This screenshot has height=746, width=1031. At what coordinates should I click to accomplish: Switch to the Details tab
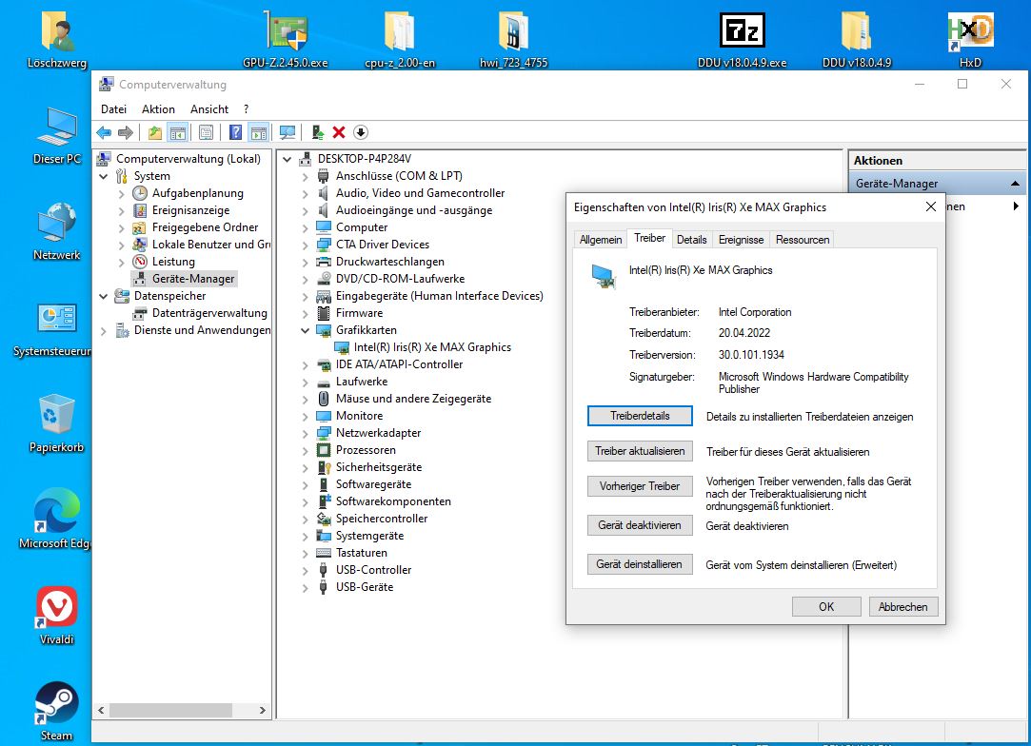[692, 240]
